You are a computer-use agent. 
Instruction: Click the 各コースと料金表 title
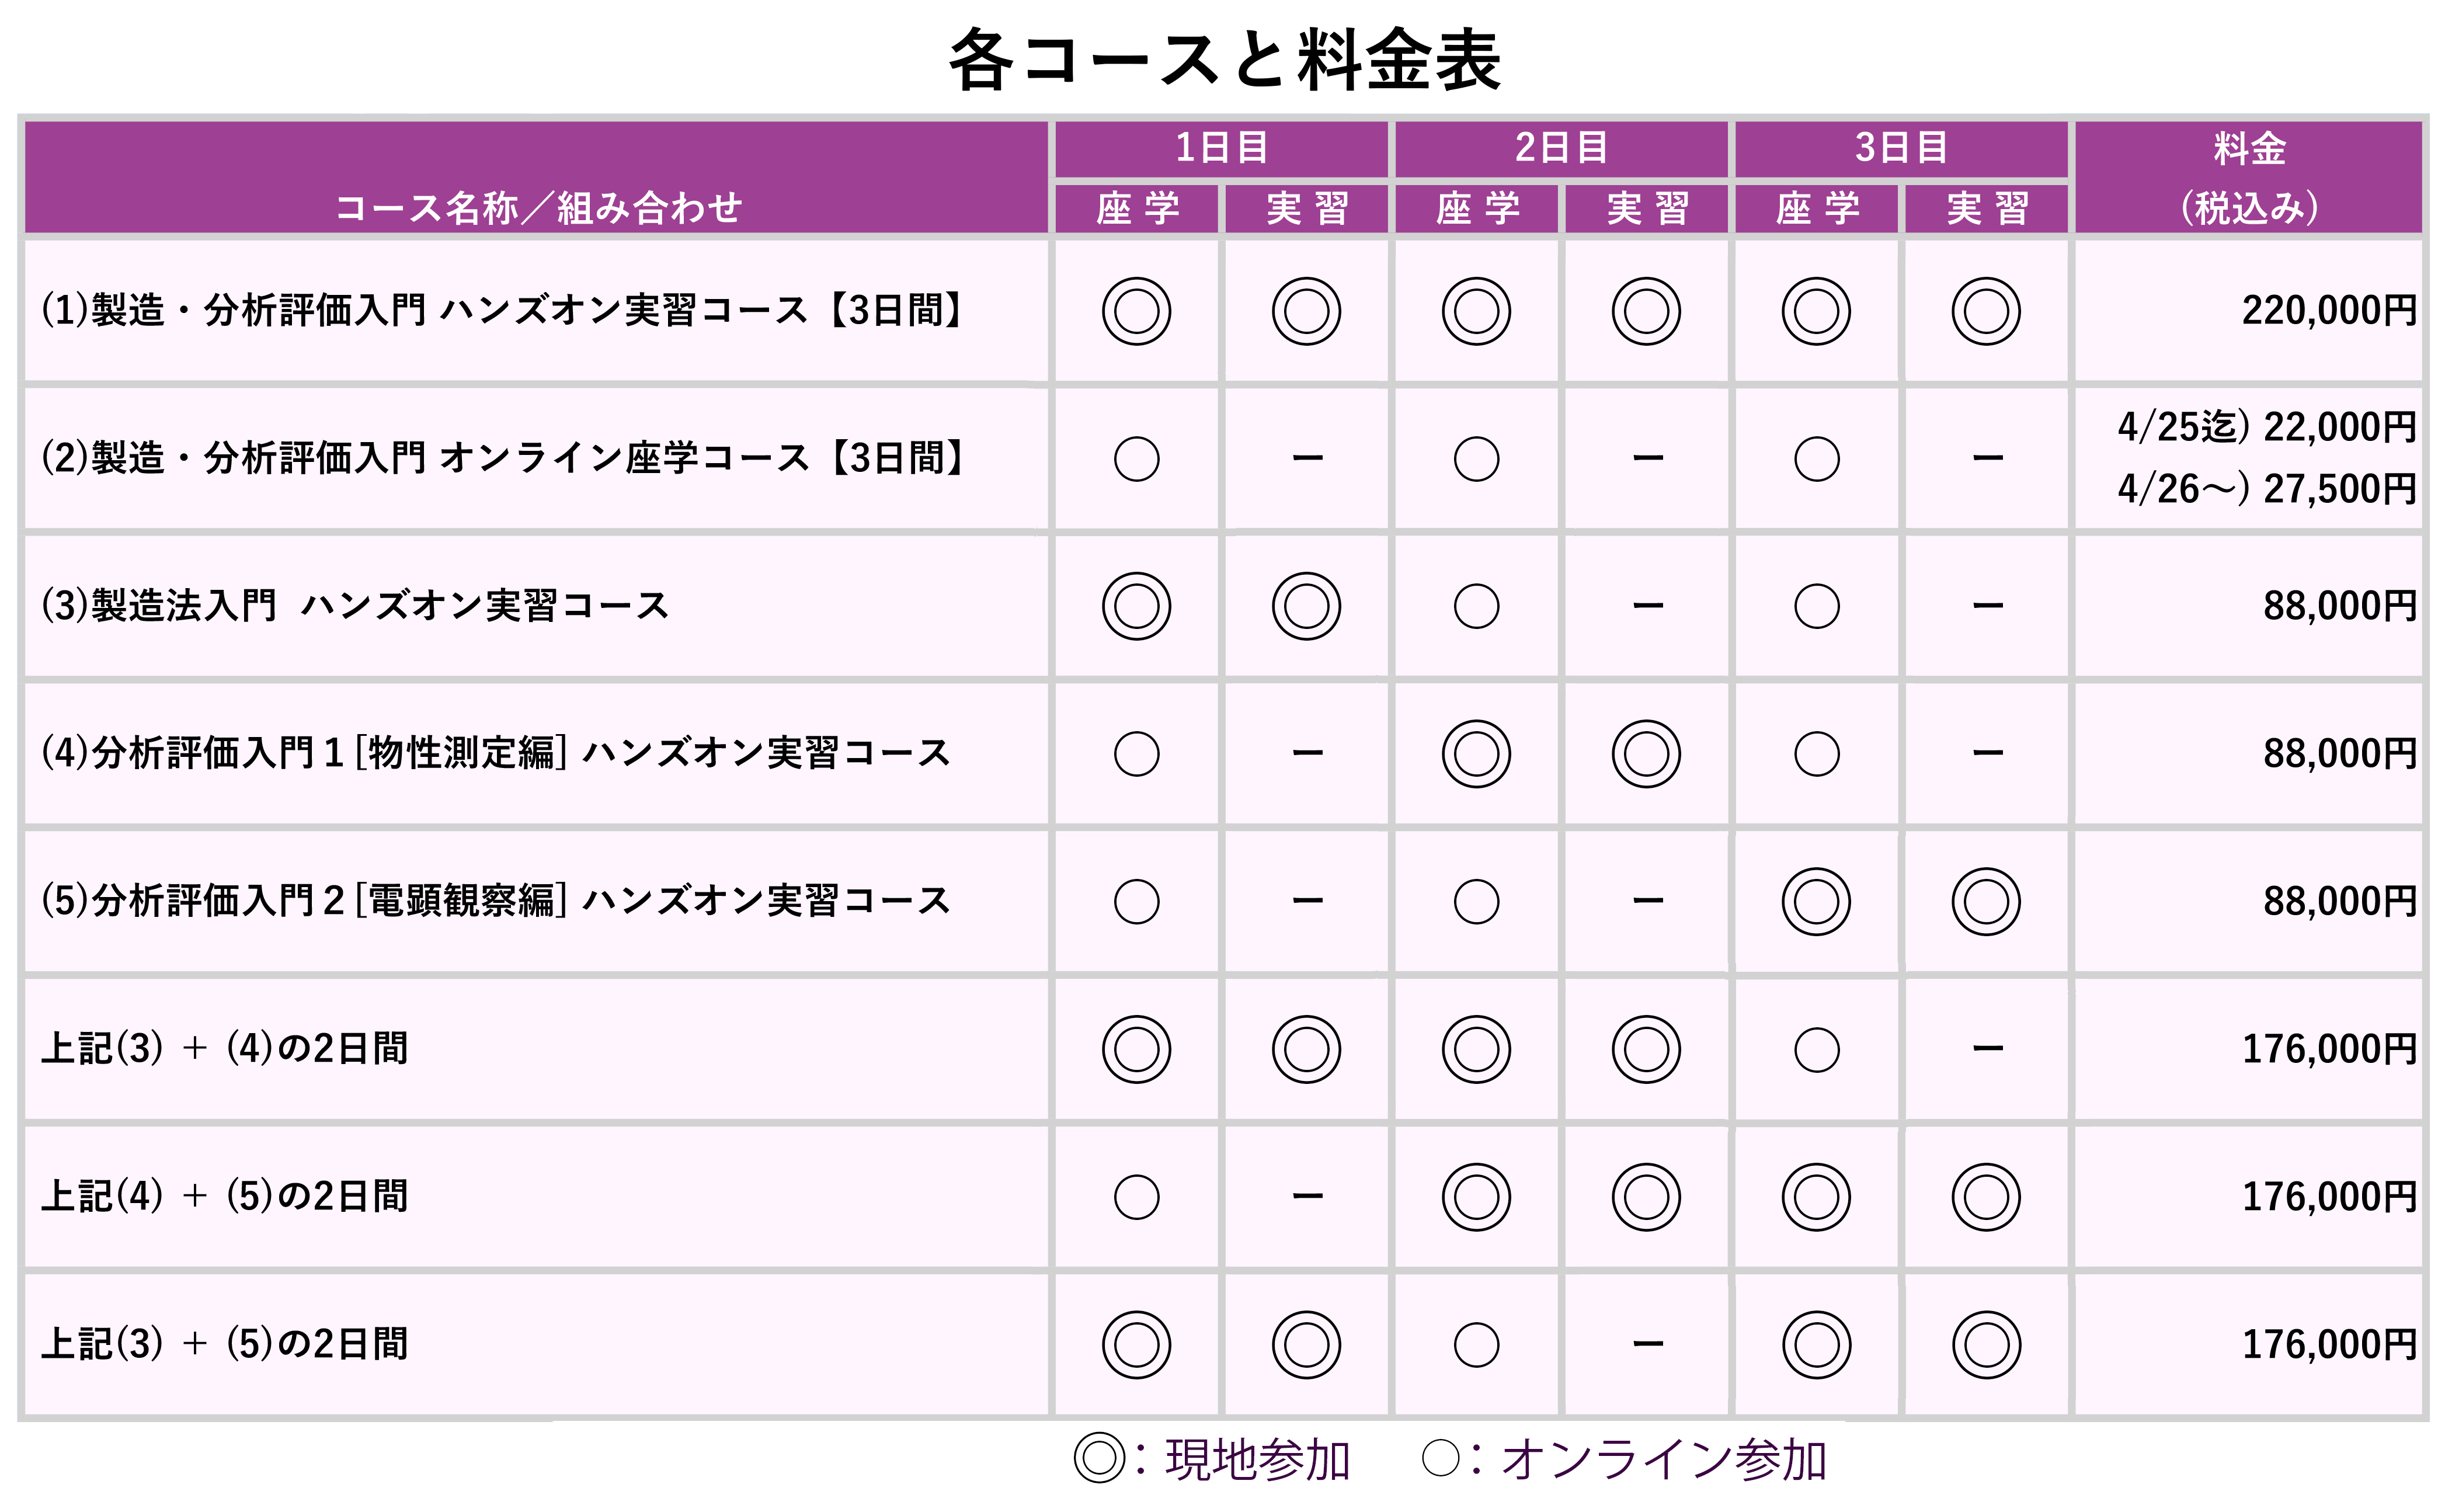[x=1223, y=60]
